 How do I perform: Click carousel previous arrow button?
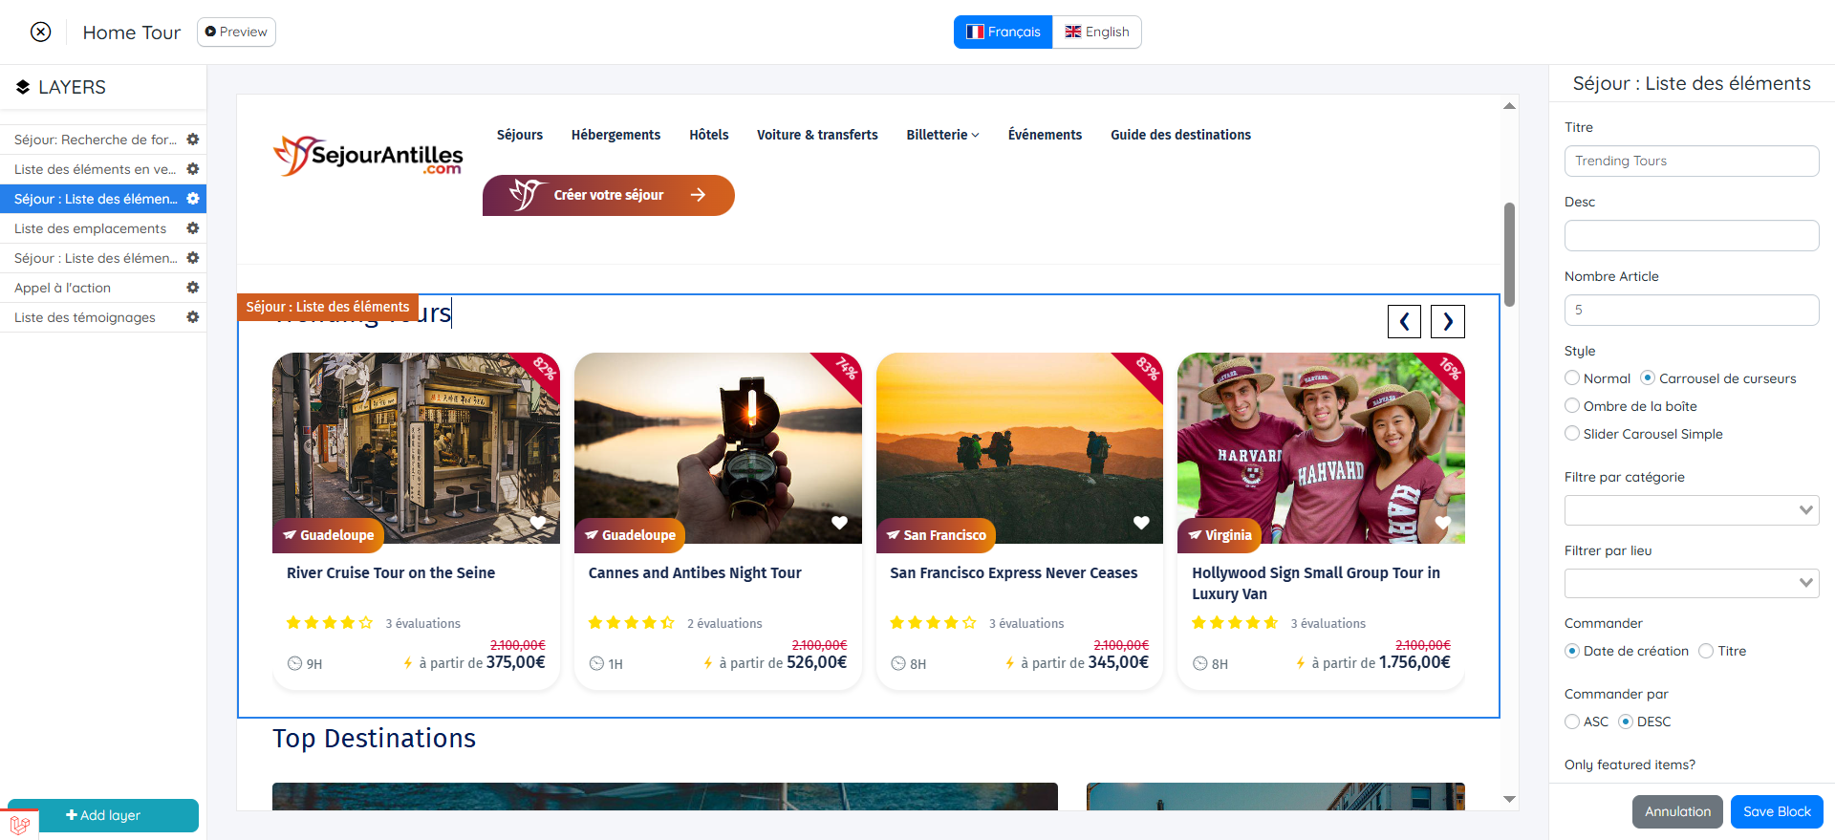point(1404,321)
